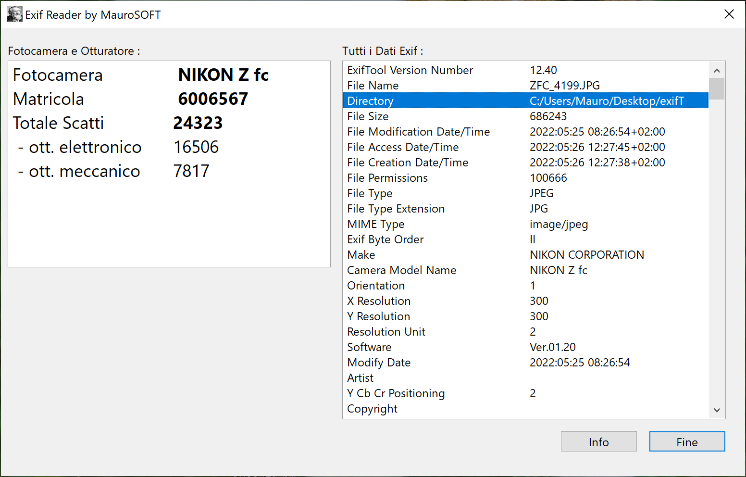Select the X Resolution row

[526, 301]
